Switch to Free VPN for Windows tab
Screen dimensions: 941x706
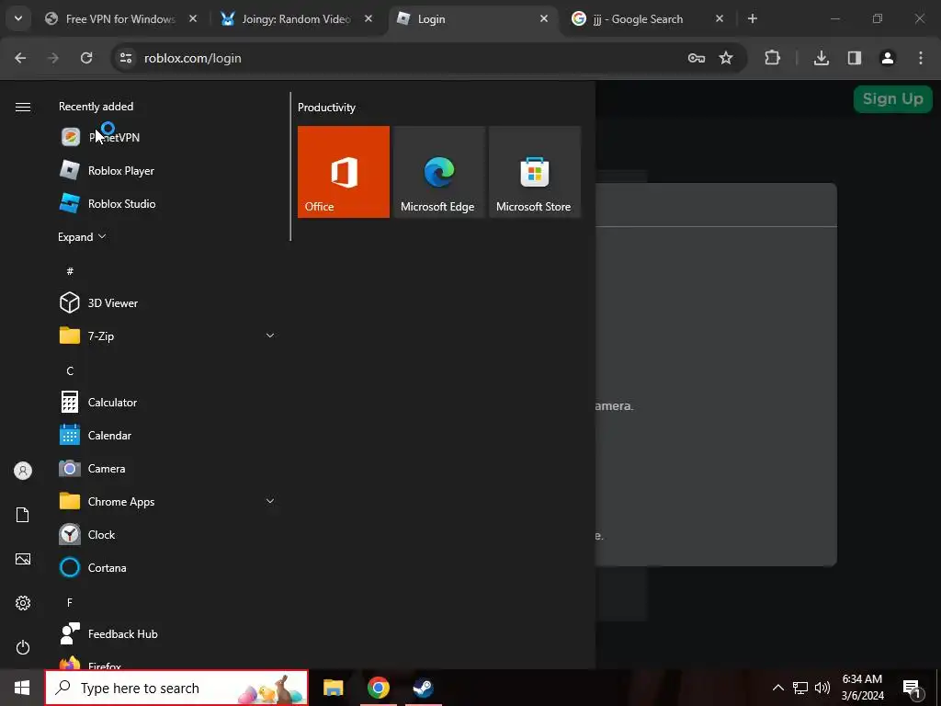[120, 19]
